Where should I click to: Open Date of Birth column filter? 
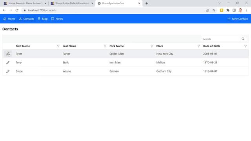(x=246, y=46)
